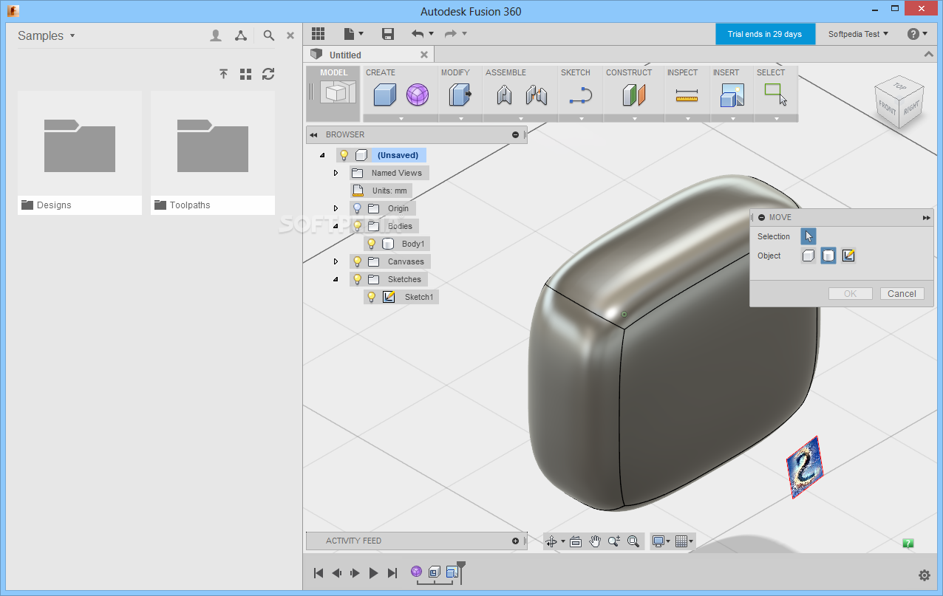The image size is (943, 596).
Task: Hide Body1 using its lightbulb
Action: 372,244
